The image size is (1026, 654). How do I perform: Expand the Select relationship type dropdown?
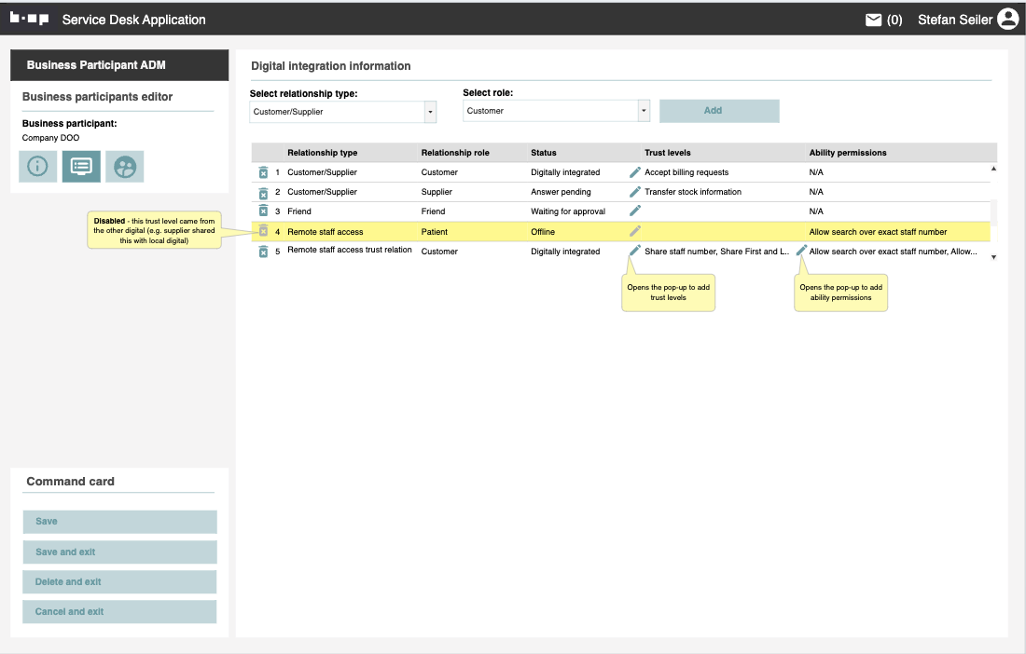pyautogui.click(x=430, y=112)
